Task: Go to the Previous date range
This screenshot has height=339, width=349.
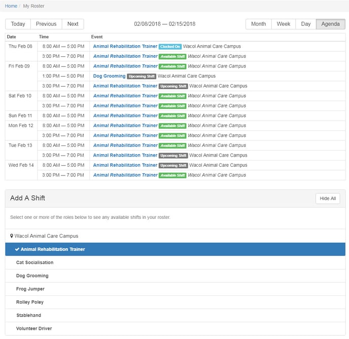Action: coord(46,24)
